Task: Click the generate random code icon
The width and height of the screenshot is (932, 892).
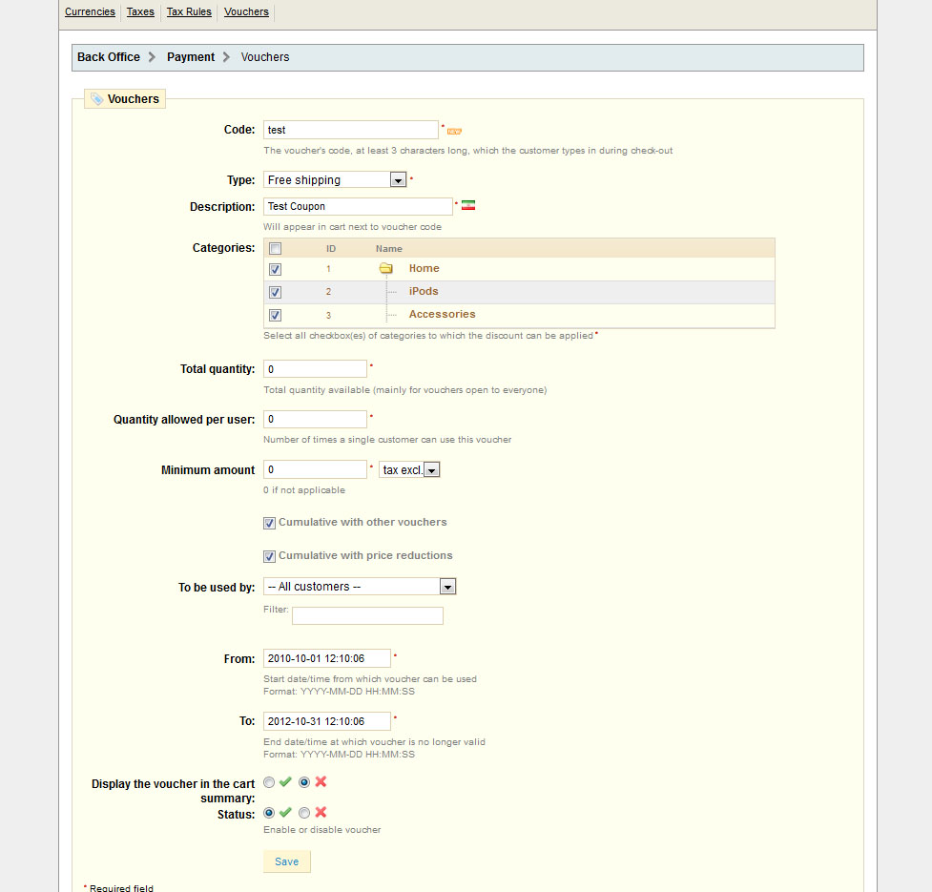Action: [x=454, y=132]
